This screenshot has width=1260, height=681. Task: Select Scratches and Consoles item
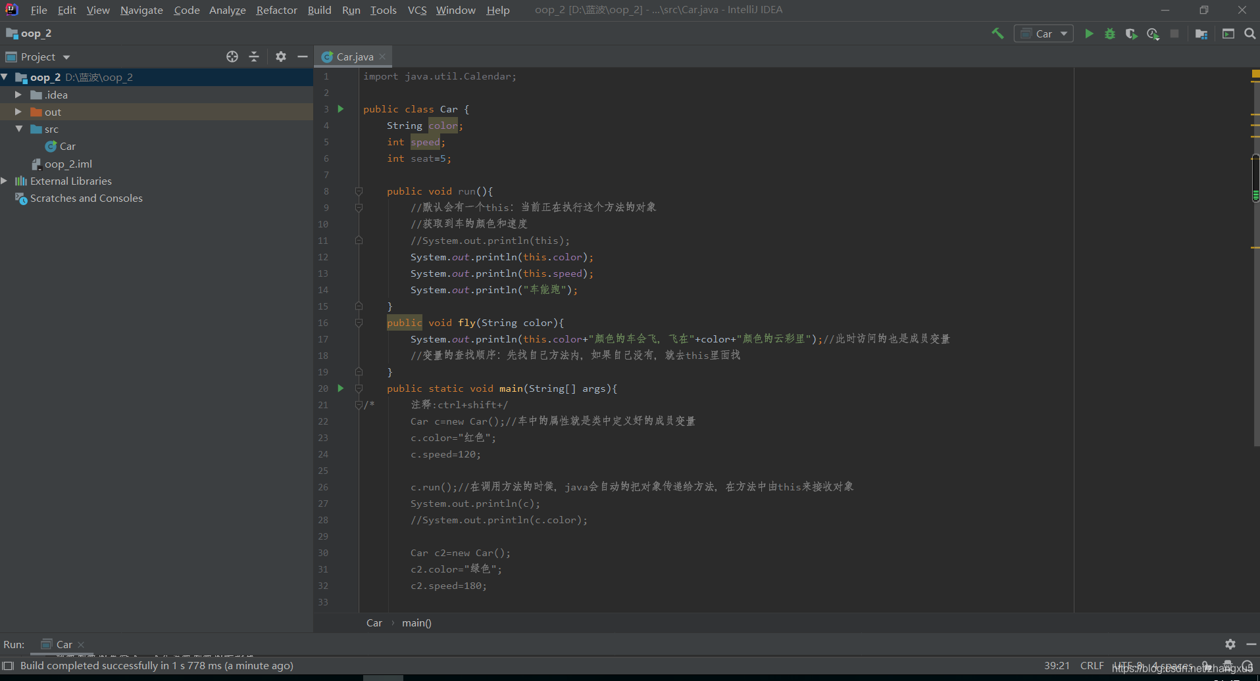pyautogui.click(x=79, y=198)
